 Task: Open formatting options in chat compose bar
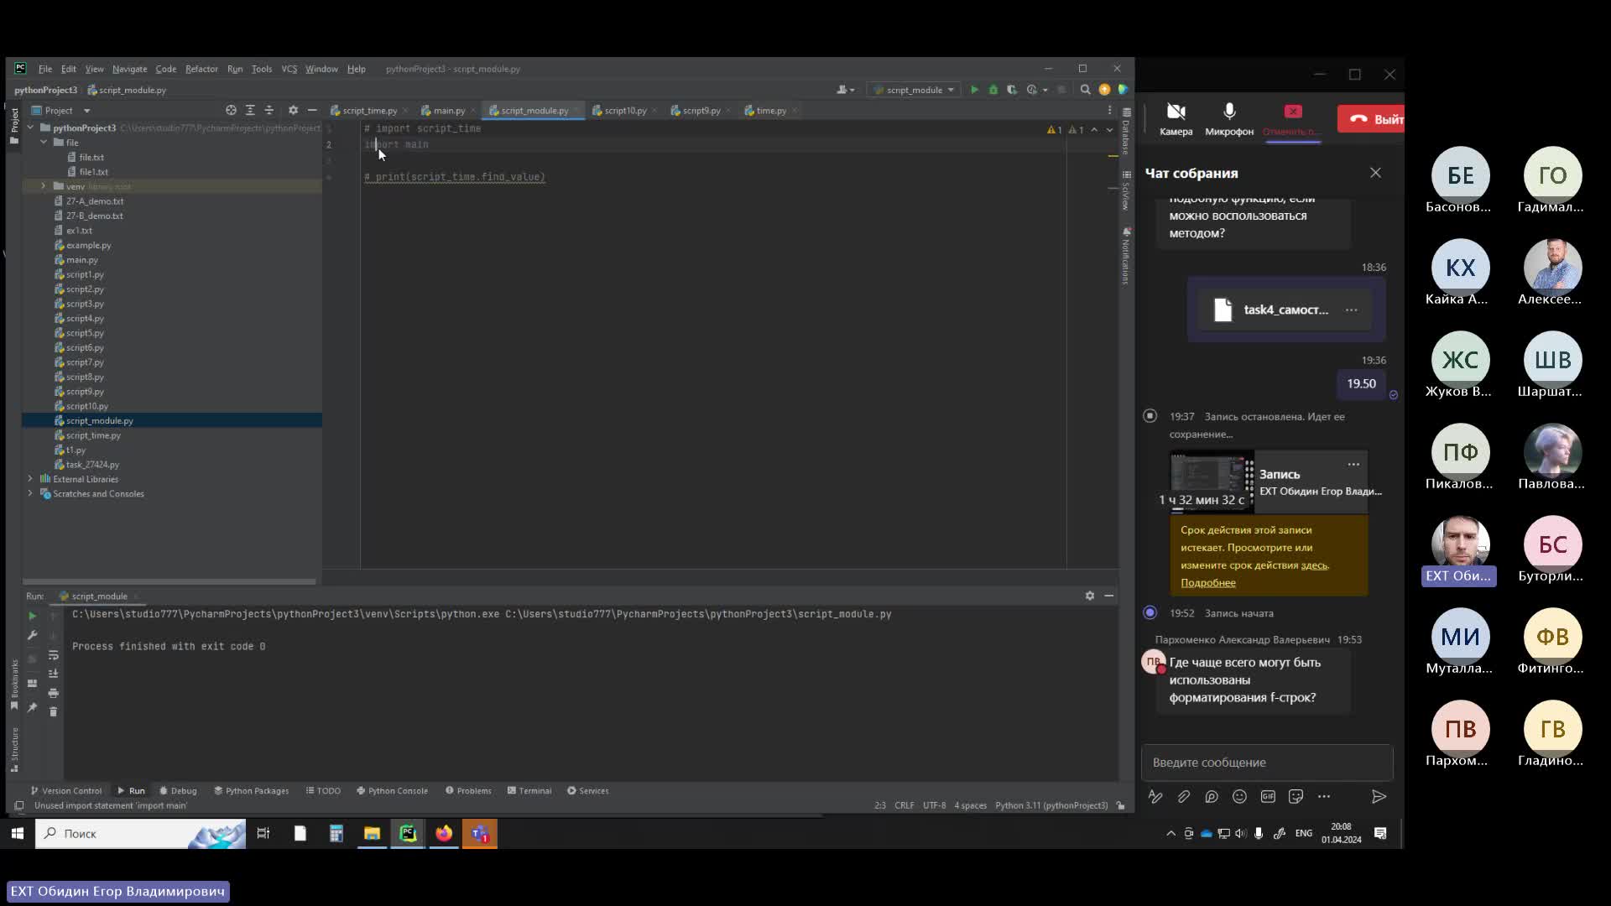pos(1155,796)
